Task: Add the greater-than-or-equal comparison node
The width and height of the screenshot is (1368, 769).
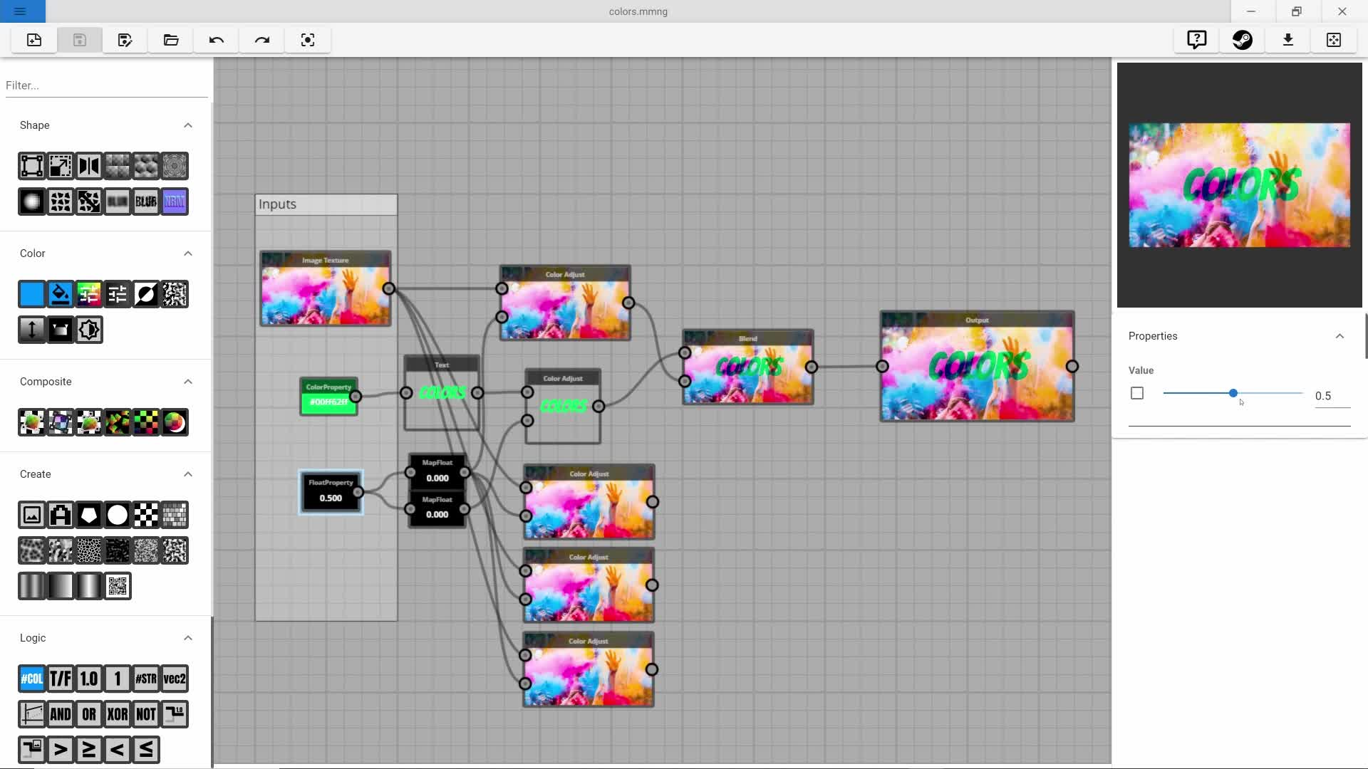Action: coord(89,750)
